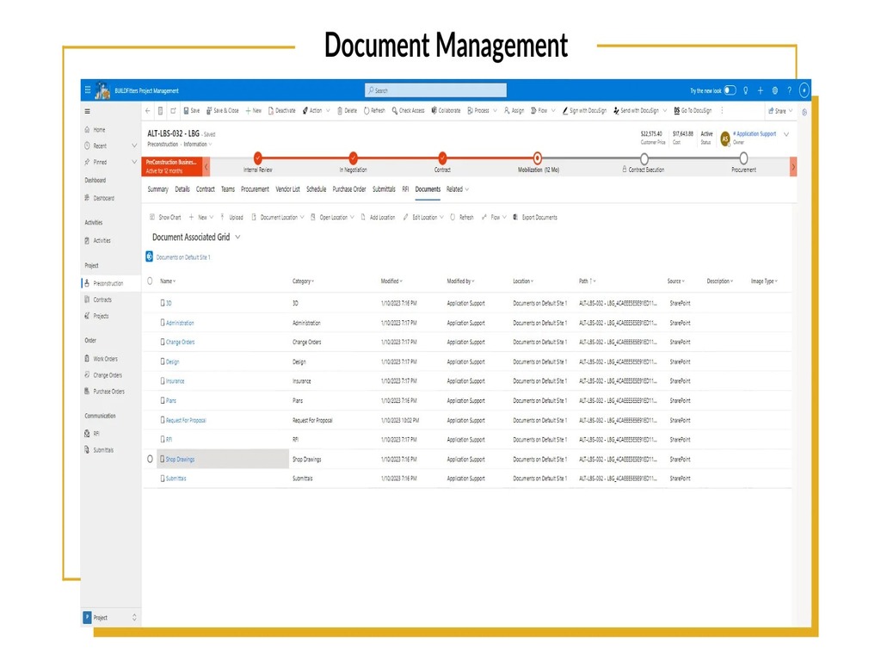Open the Request For Proposal folder link
This screenshot has height=661, width=881.
(186, 421)
